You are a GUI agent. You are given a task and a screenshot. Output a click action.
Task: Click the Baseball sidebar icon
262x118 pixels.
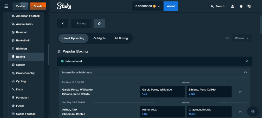pyautogui.click(x=13, y=32)
